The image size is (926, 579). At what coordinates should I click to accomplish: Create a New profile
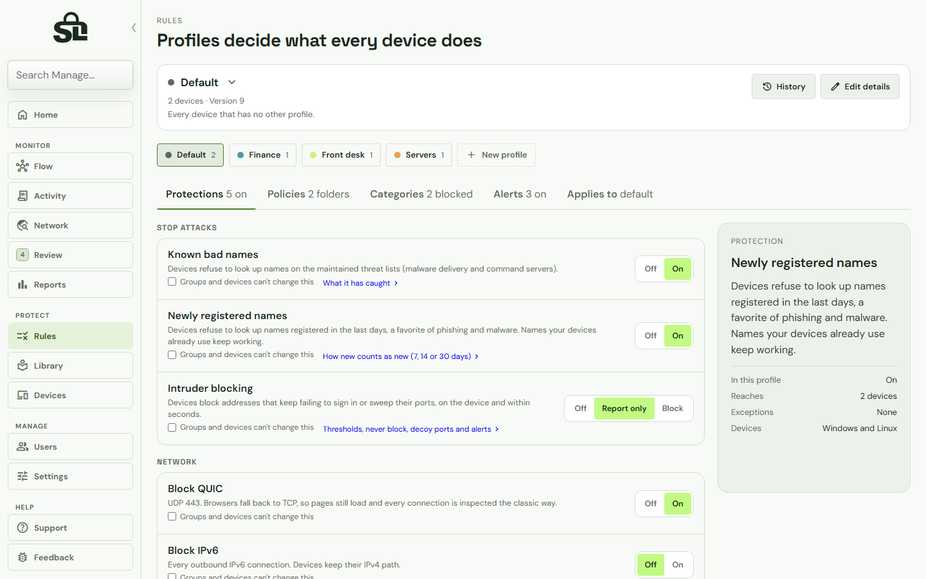tap(496, 155)
